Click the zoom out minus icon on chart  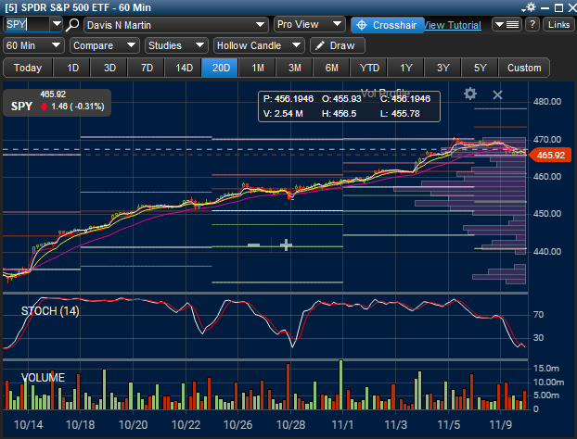pyautogui.click(x=253, y=245)
